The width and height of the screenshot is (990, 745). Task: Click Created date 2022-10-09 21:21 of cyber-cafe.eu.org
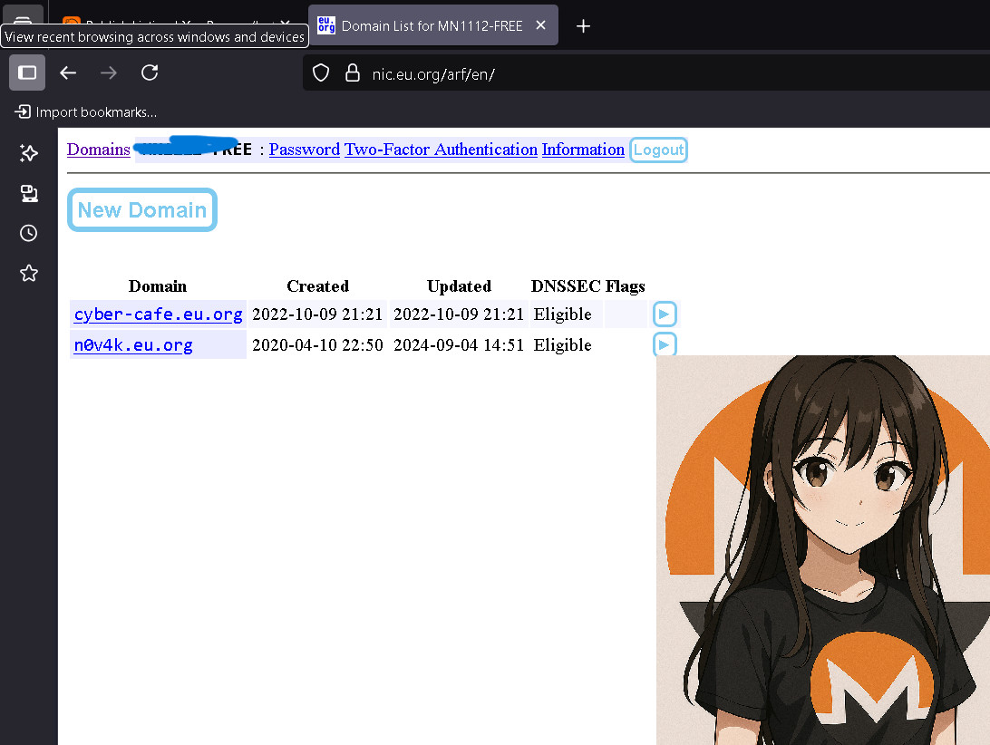click(317, 314)
